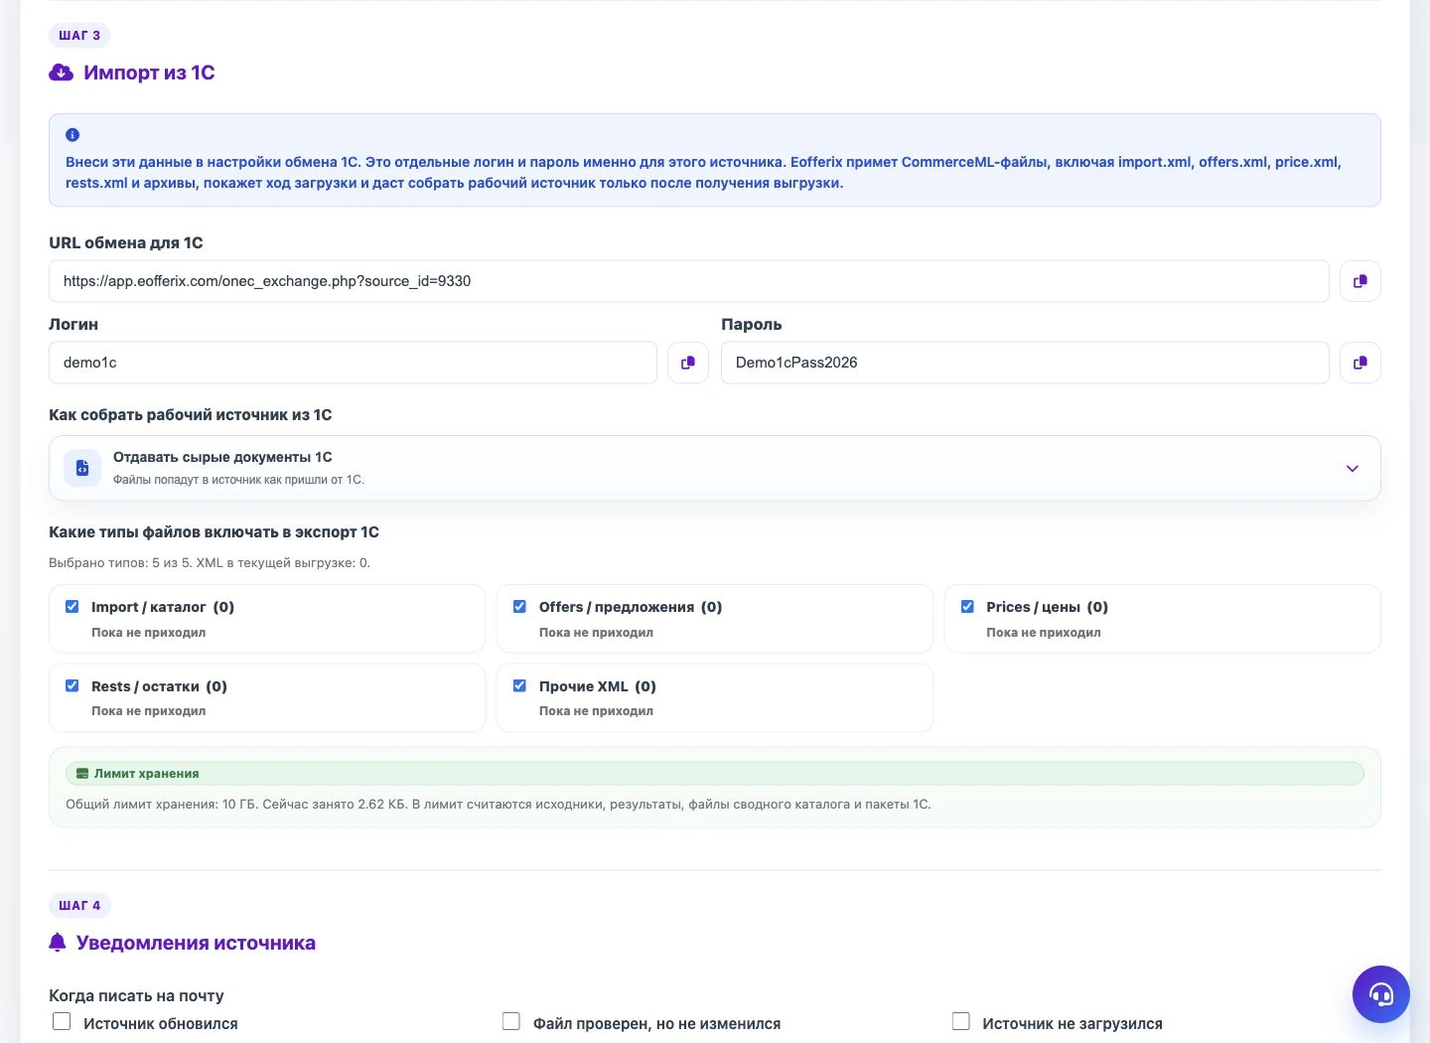Viewport: 1430px width, 1043px height.
Task: Click label Как собрать рабочий источник из 1С
Action: click(191, 415)
